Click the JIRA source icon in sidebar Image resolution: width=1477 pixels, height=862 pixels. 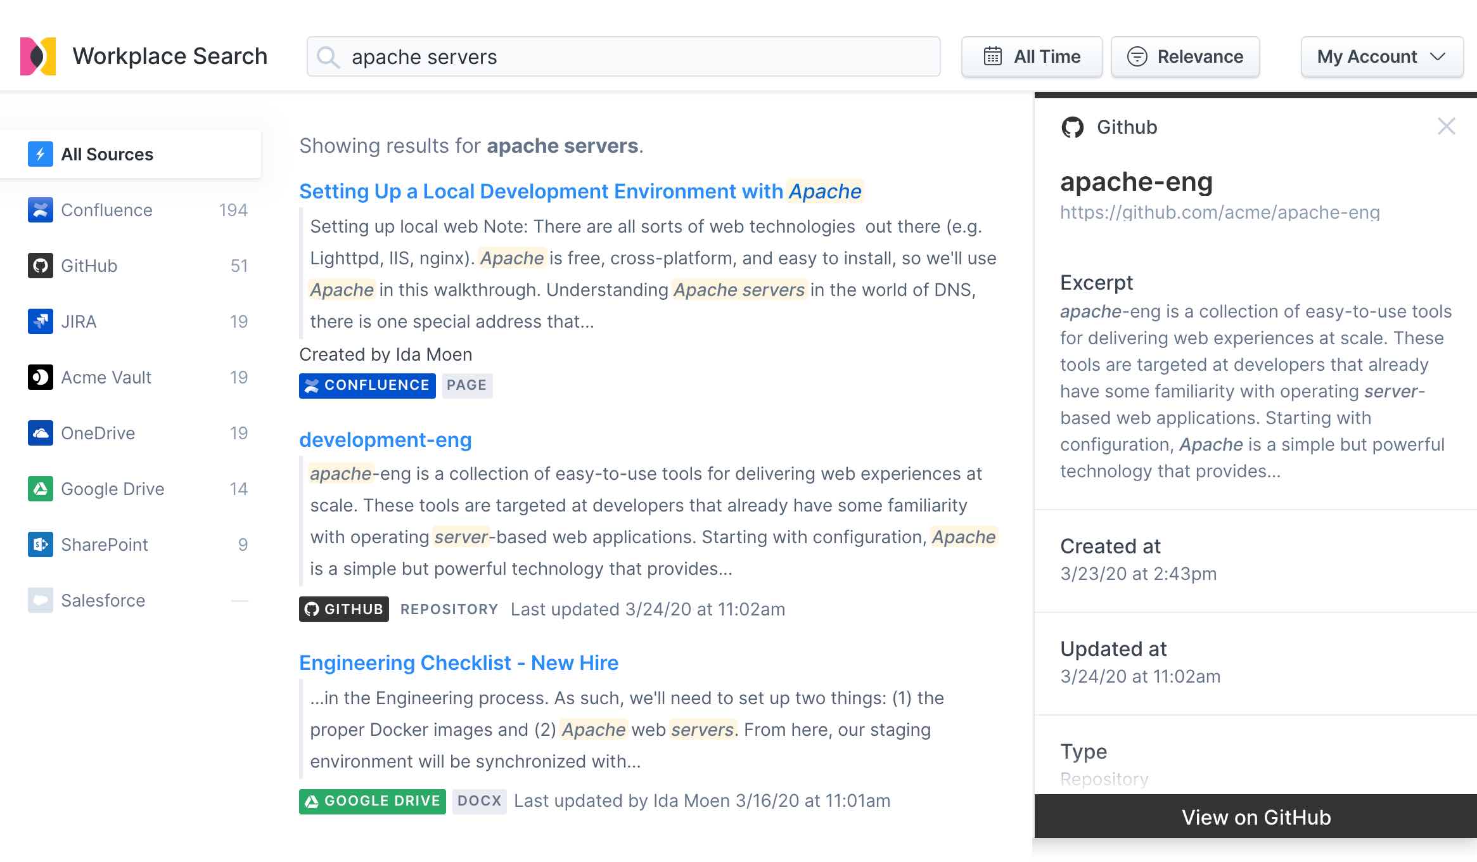[x=40, y=321]
